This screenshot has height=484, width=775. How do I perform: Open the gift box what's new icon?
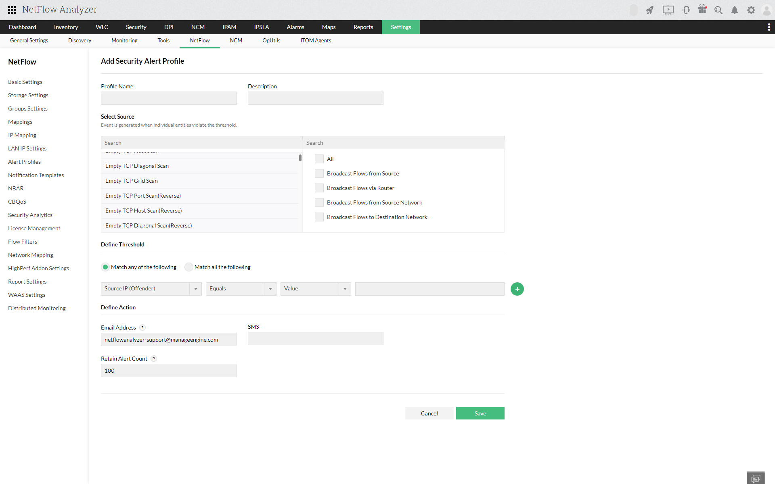coord(702,9)
